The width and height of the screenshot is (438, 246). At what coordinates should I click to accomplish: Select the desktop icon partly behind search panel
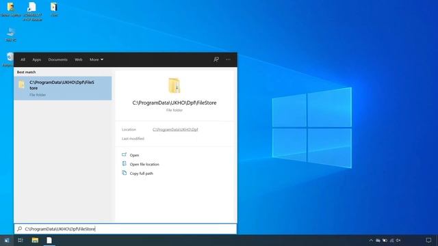(x=8, y=59)
